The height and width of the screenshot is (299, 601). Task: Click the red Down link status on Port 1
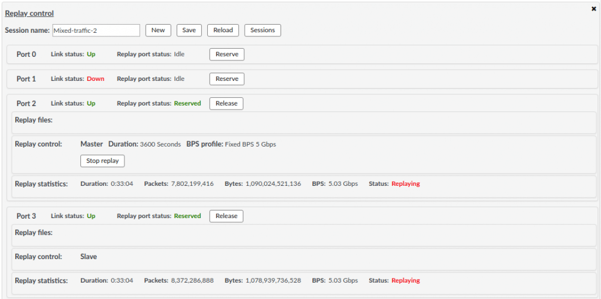coord(96,79)
